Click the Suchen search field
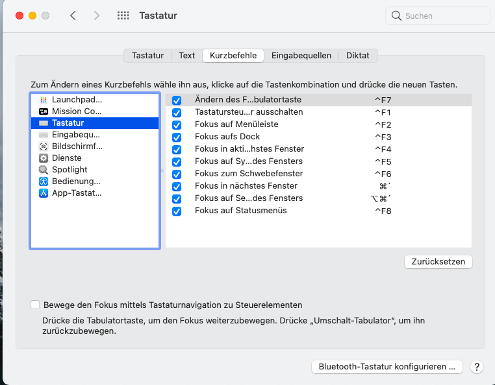The image size is (495, 385). 438,16
